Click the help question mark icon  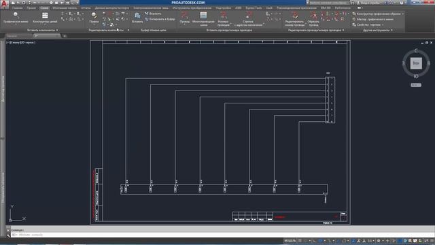(x=401, y=3)
